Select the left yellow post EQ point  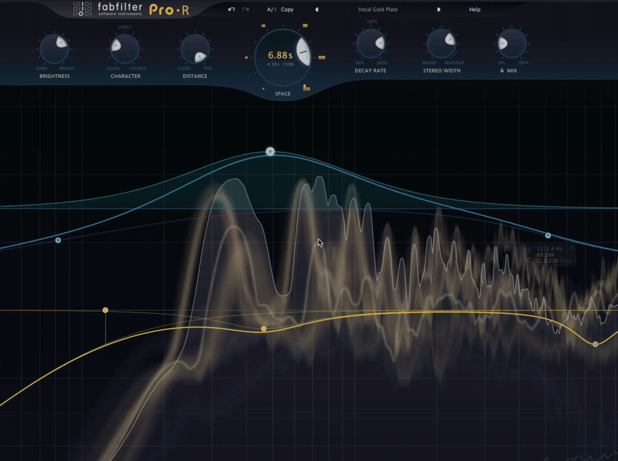tap(105, 311)
